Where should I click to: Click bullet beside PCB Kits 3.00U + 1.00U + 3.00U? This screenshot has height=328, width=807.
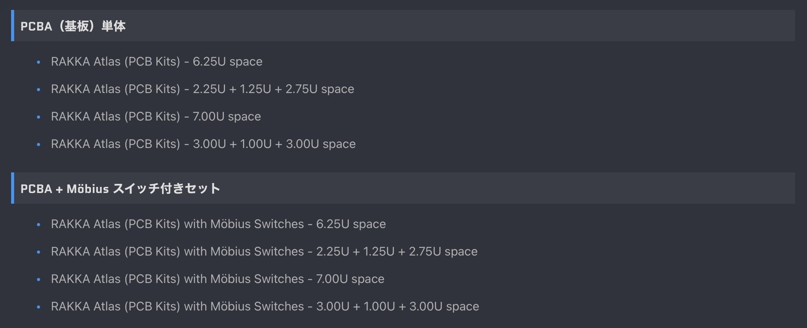(38, 144)
